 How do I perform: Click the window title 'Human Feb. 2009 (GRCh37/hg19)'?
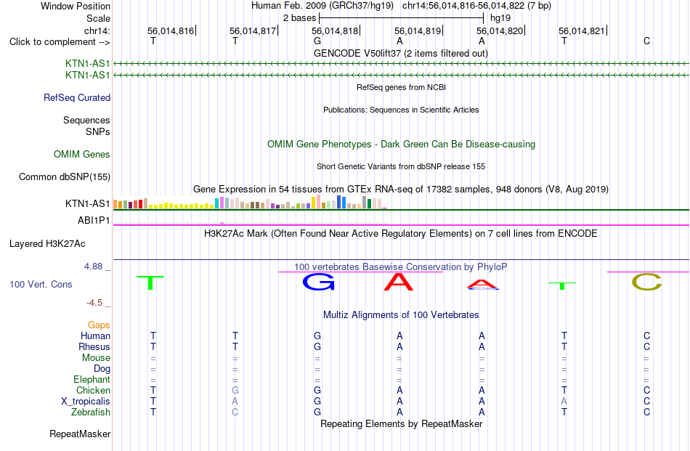[x=324, y=6]
